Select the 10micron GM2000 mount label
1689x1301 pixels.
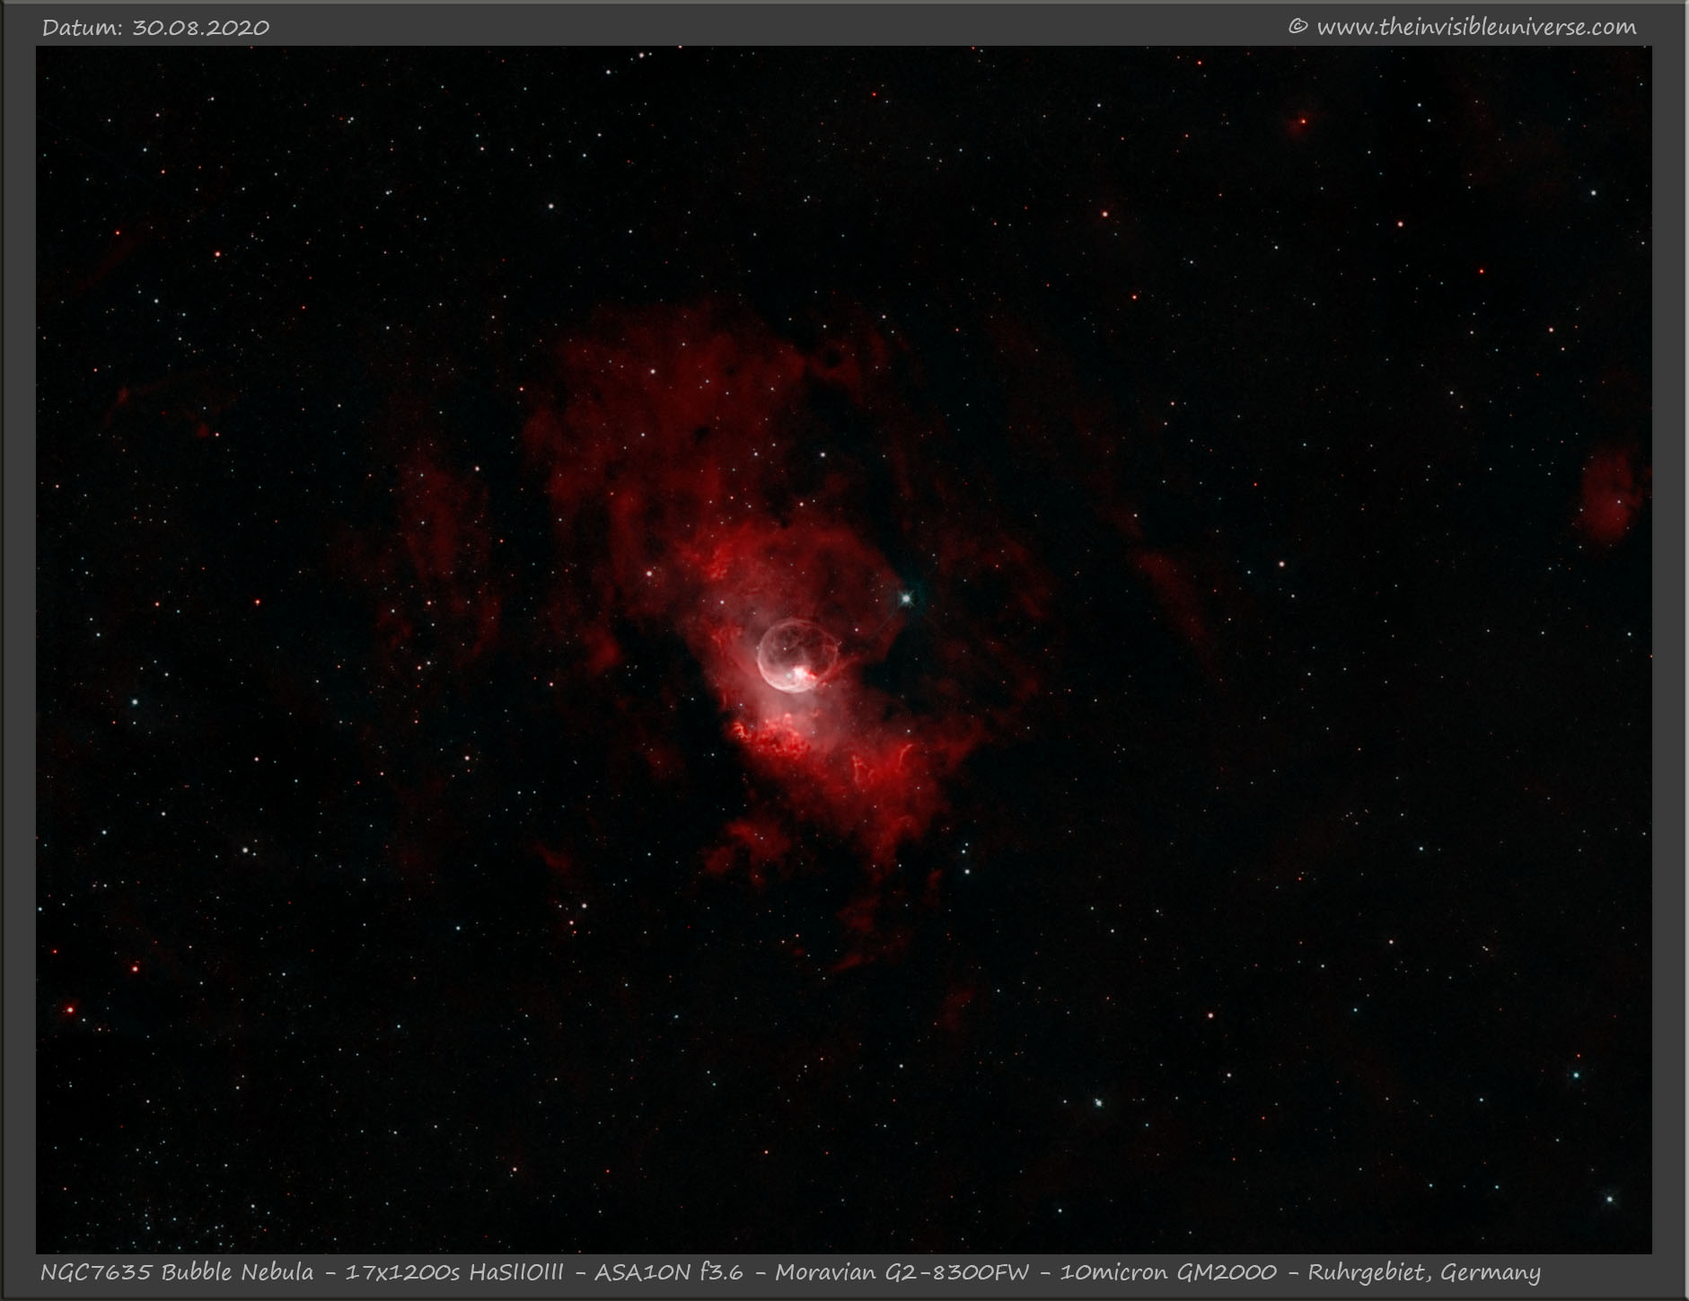(1167, 1272)
